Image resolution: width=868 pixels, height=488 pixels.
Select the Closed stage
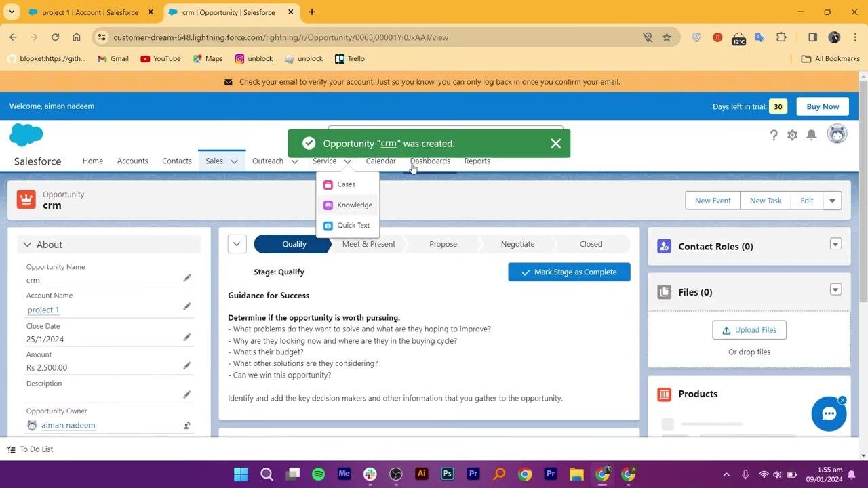[x=591, y=244]
